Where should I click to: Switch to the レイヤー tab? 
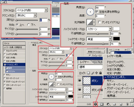84,62
